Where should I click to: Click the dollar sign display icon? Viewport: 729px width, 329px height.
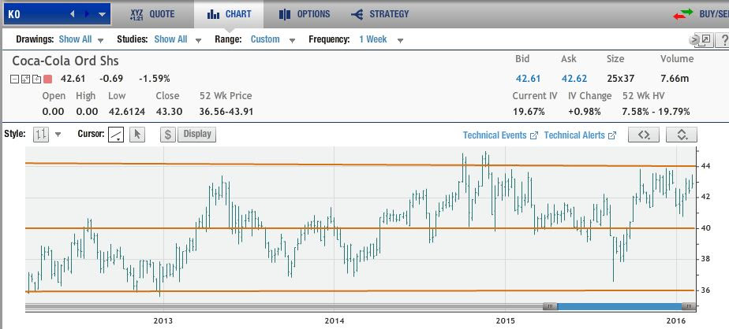[x=167, y=135]
